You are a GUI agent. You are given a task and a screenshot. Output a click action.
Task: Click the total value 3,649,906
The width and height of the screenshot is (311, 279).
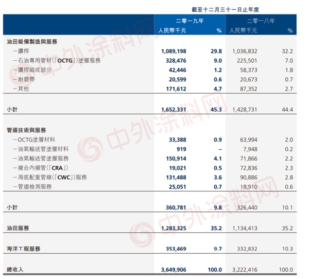[174, 269]
